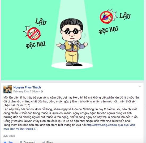Click the globe public privacy icon
146x143 pixels.
[42, 91]
